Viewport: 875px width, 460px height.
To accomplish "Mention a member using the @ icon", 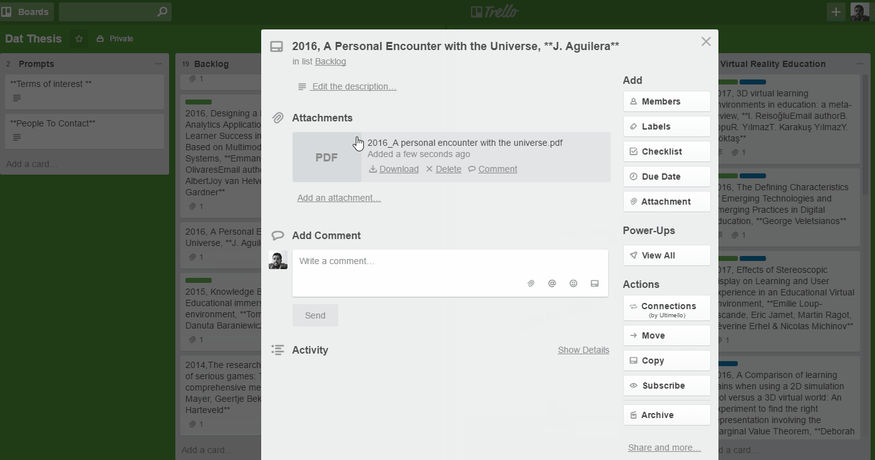I will [552, 283].
